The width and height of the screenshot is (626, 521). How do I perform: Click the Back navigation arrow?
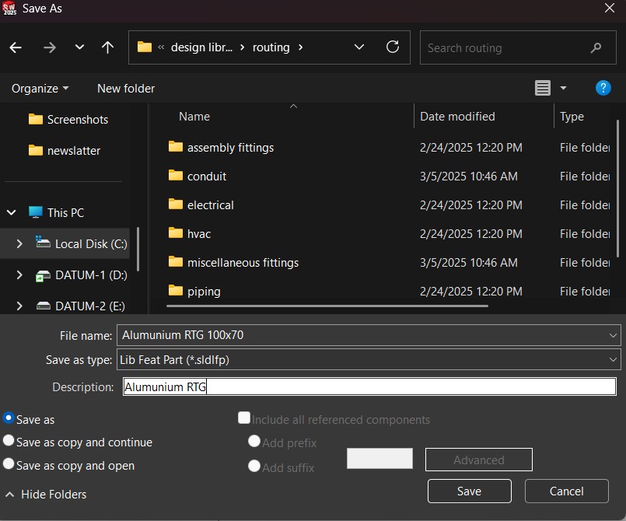[x=16, y=47]
